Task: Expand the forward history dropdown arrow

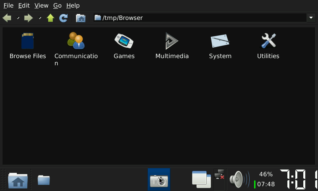Action: click(40, 18)
